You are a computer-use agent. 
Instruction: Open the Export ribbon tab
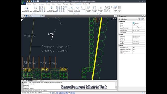click(72, 4)
